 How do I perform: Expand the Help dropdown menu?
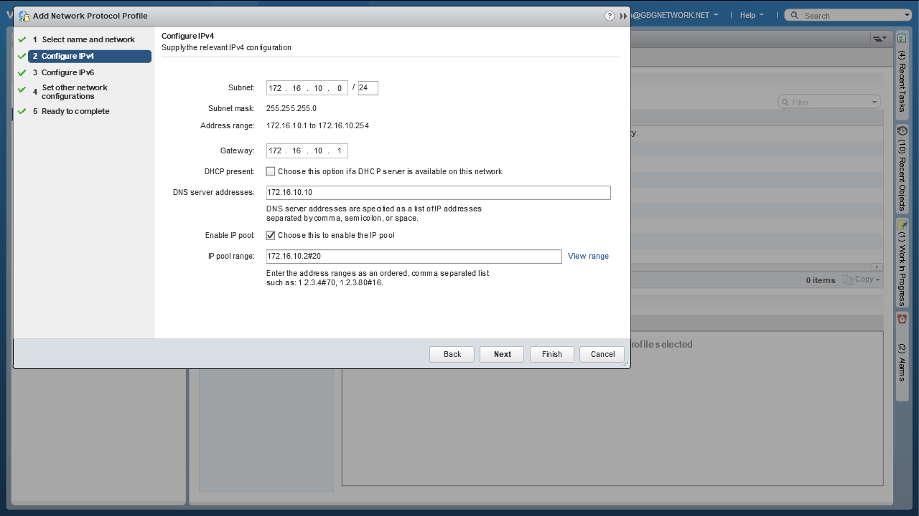752,15
